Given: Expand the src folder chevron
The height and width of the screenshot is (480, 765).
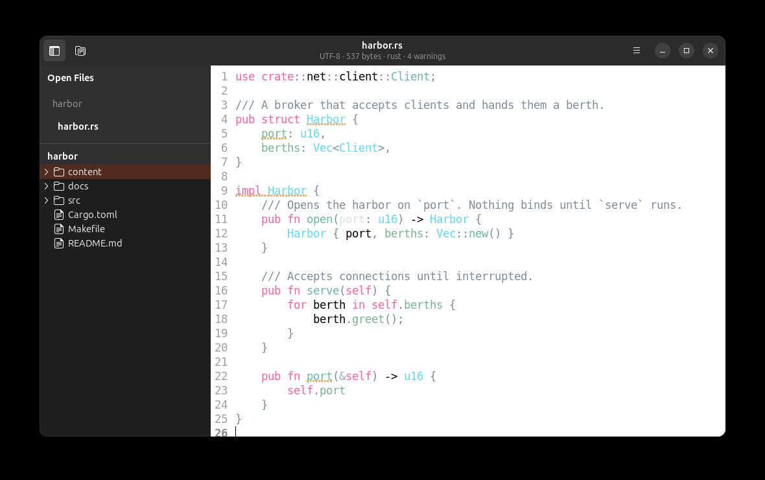Looking at the screenshot, I should (x=46, y=200).
